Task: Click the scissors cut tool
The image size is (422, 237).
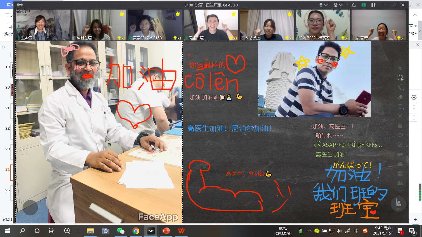Action: click(x=400, y=116)
